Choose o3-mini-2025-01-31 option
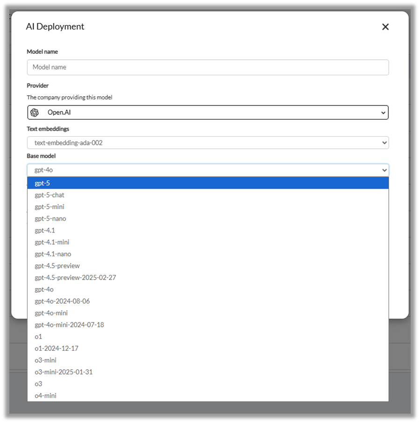Viewport: 420px width, 423px height. [x=208, y=372]
